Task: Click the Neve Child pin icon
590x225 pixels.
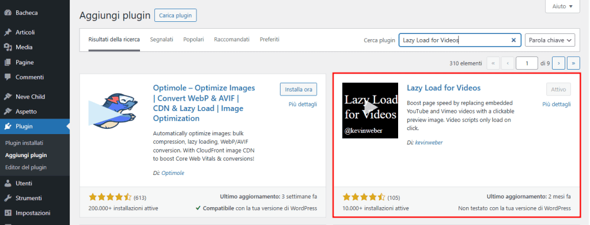Action: tap(7, 97)
